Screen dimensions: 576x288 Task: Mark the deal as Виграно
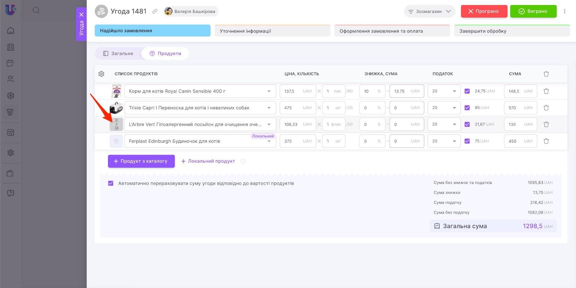click(x=533, y=12)
